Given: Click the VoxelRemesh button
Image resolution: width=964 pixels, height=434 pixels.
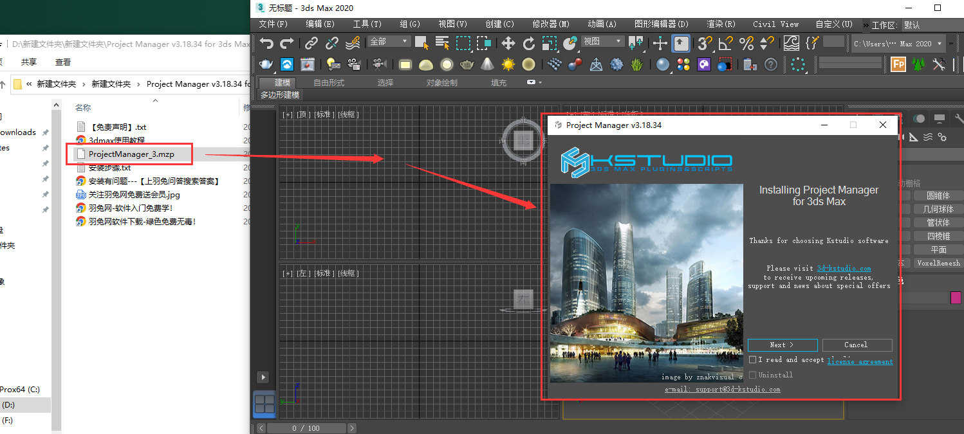Looking at the screenshot, I should click(x=938, y=263).
